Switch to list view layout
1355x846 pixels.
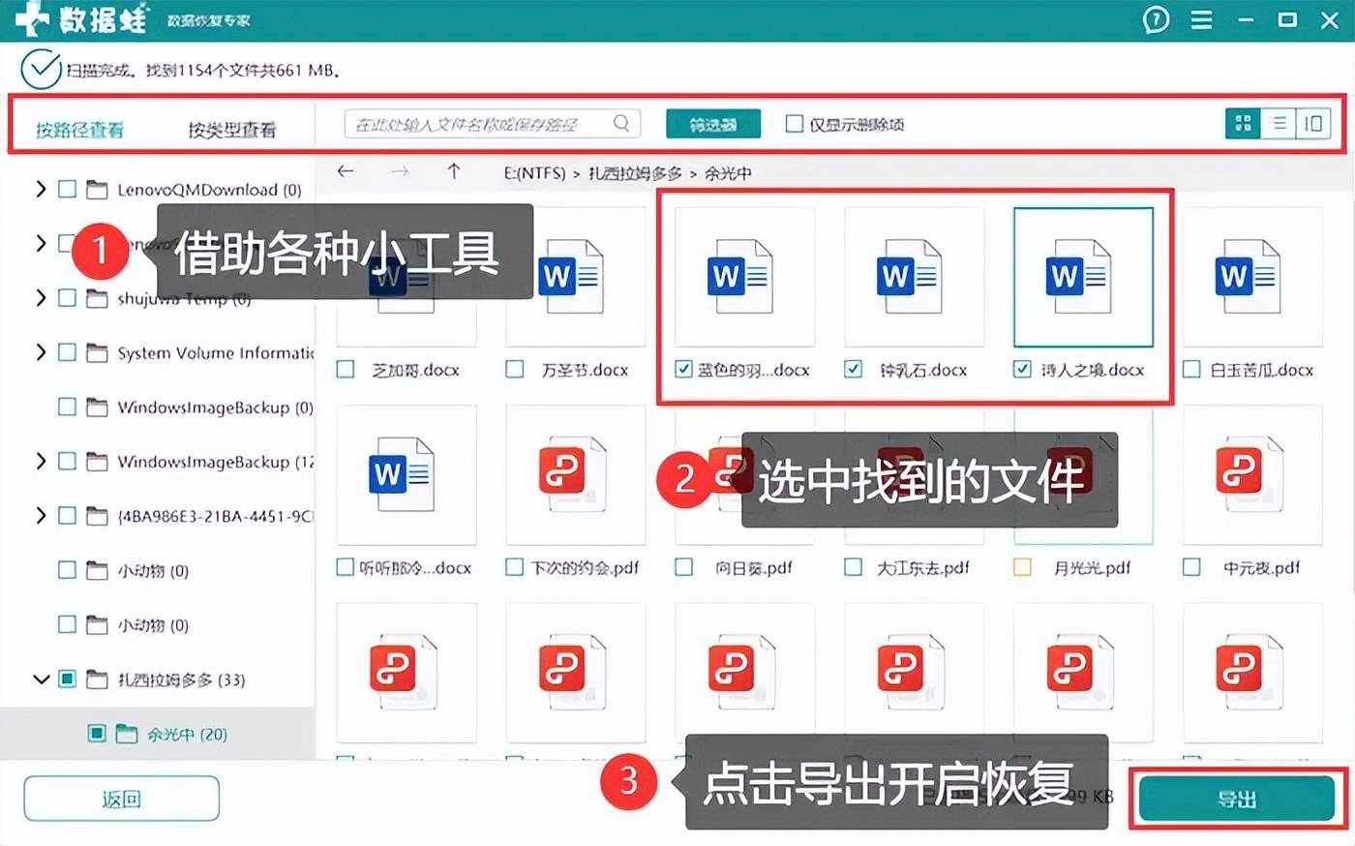point(1279,123)
